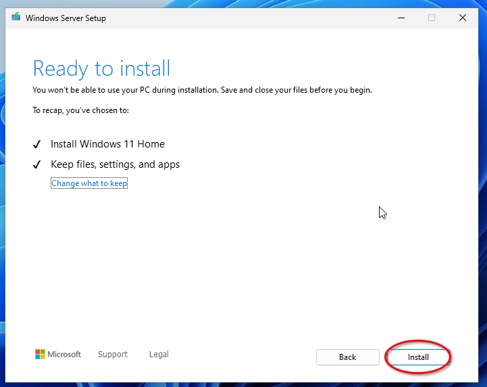Open the Legal link
The height and width of the screenshot is (387, 487).
[x=159, y=354]
